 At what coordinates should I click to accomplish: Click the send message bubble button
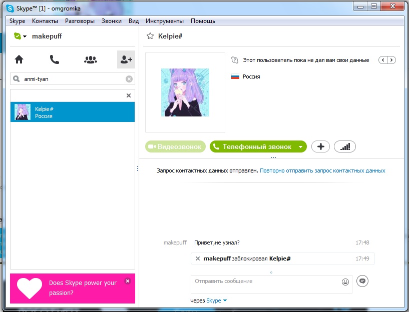point(362,281)
